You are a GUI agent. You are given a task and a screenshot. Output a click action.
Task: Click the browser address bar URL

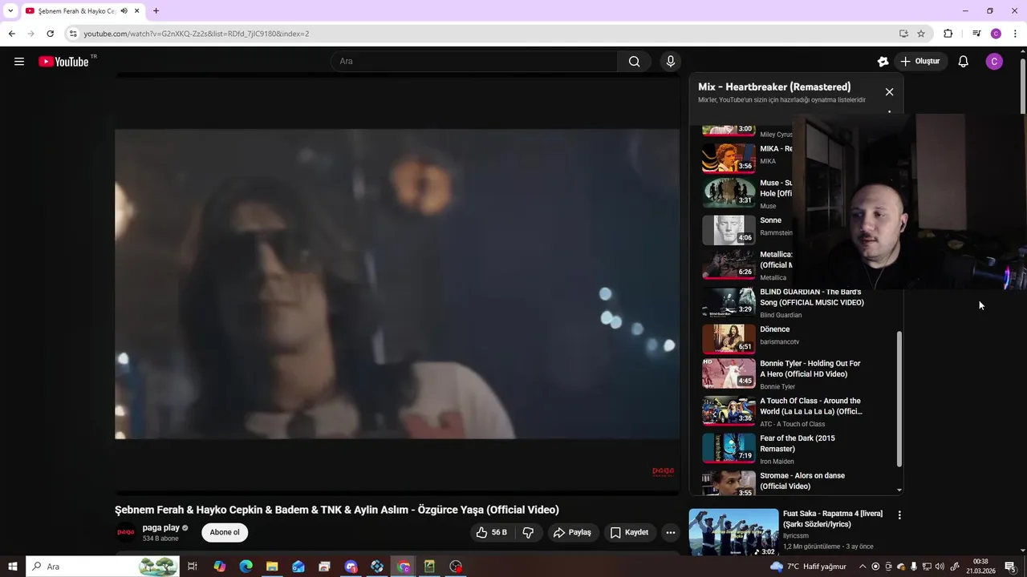click(196, 34)
